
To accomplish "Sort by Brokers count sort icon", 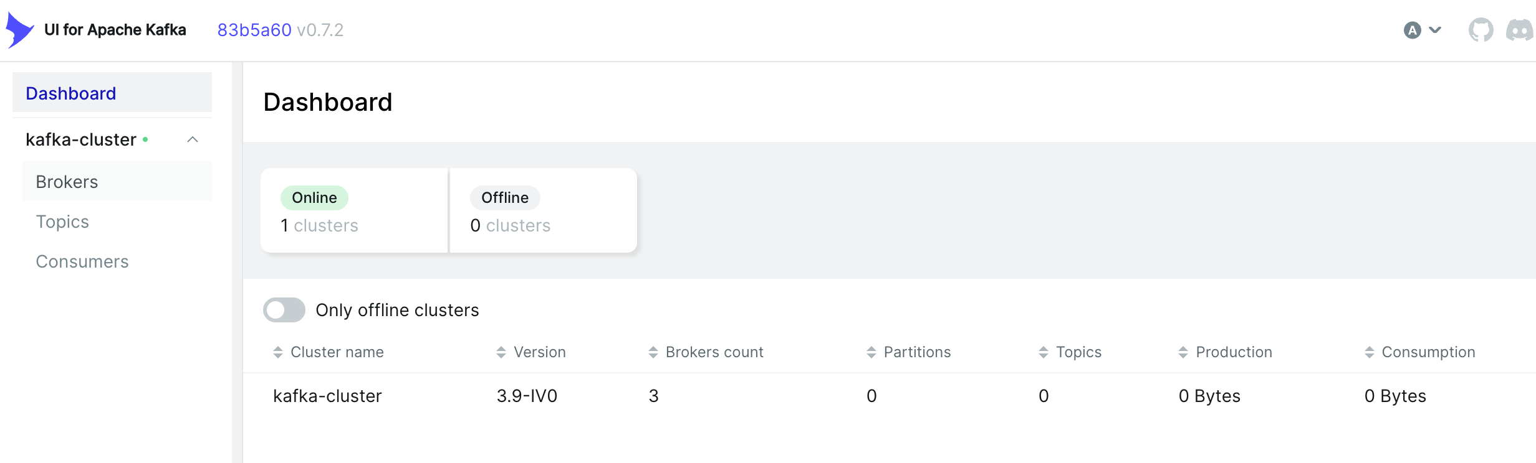I will point(653,352).
